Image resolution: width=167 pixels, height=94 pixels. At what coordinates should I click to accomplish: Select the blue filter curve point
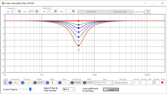(x=79, y=28)
